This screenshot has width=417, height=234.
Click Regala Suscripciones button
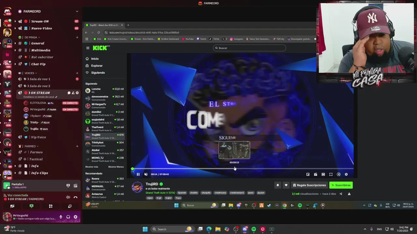pyautogui.click(x=309, y=185)
